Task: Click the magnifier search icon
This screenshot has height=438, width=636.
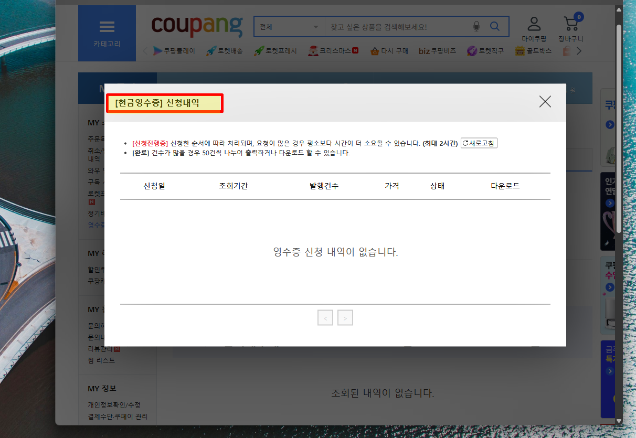Action: [494, 26]
